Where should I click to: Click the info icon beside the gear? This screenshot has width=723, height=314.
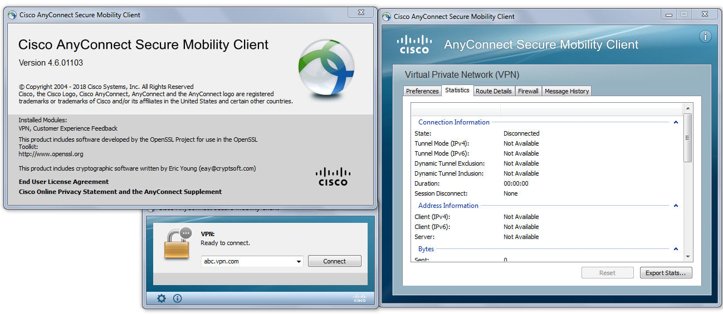pos(178,298)
